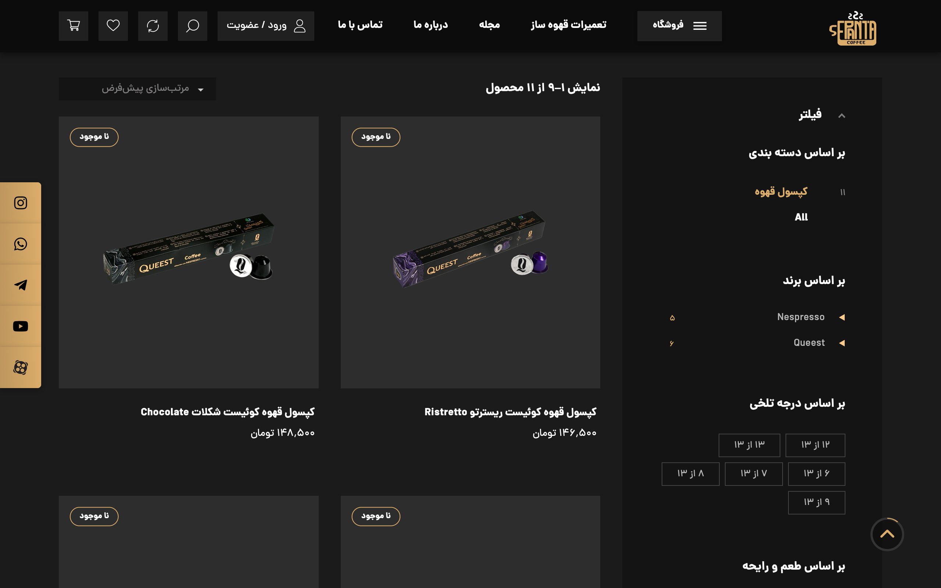This screenshot has height=588, width=941.
Task: Click the ورود / عضویت login button
Action: pos(266,26)
